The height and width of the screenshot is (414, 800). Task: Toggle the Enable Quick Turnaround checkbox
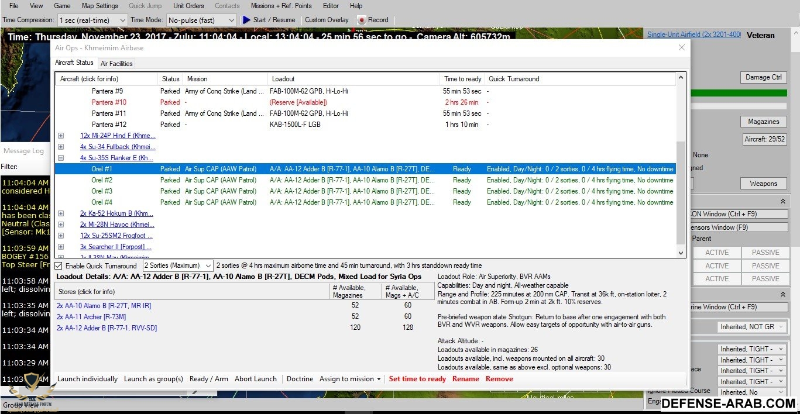pyautogui.click(x=59, y=266)
